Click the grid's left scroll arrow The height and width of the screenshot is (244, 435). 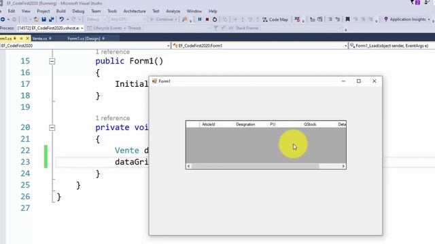[189, 166]
